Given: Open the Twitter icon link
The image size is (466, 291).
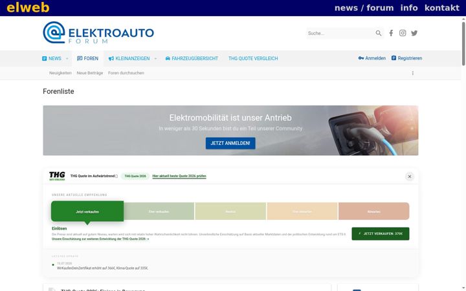Looking at the screenshot, I should point(414,33).
